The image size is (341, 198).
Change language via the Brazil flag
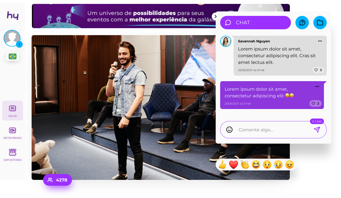12,56
